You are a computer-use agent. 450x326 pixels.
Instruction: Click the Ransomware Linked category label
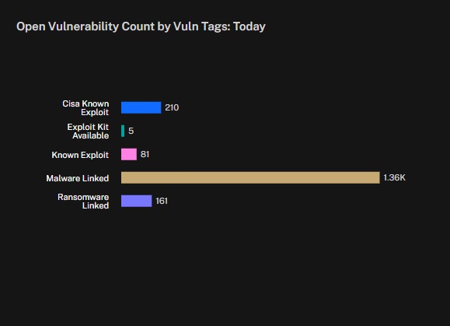83,202
